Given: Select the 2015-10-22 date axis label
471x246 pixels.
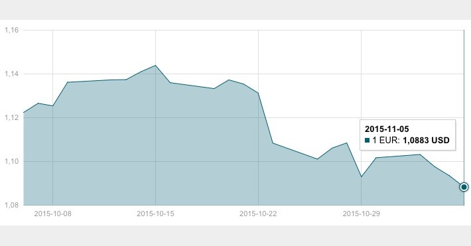Looking at the screenshot, I should pyautogui.click(x=258, y=214).
